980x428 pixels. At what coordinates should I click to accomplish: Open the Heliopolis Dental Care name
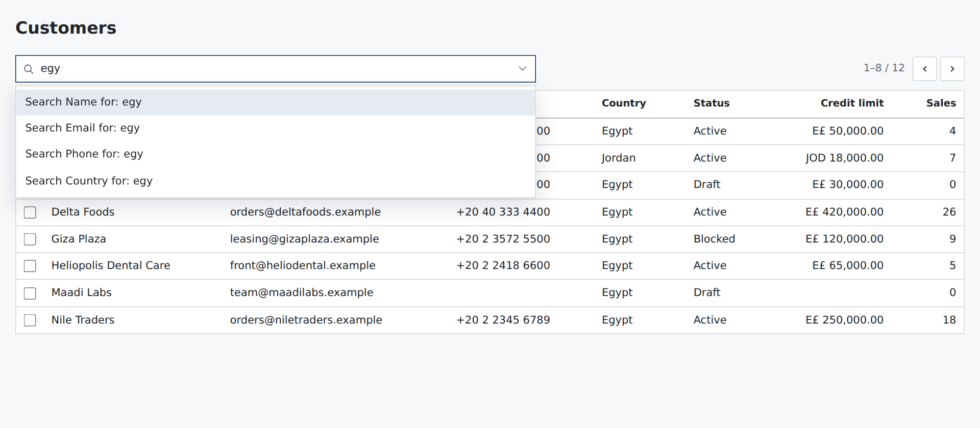[x=111, y=265]
